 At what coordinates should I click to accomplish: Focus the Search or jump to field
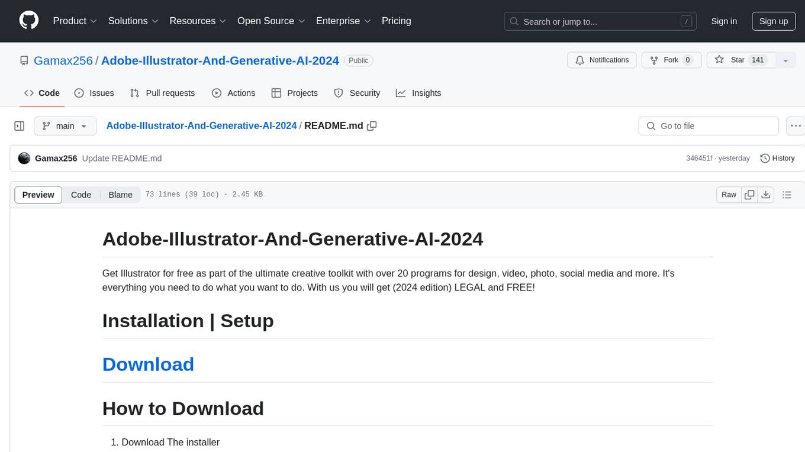point(599,21)
